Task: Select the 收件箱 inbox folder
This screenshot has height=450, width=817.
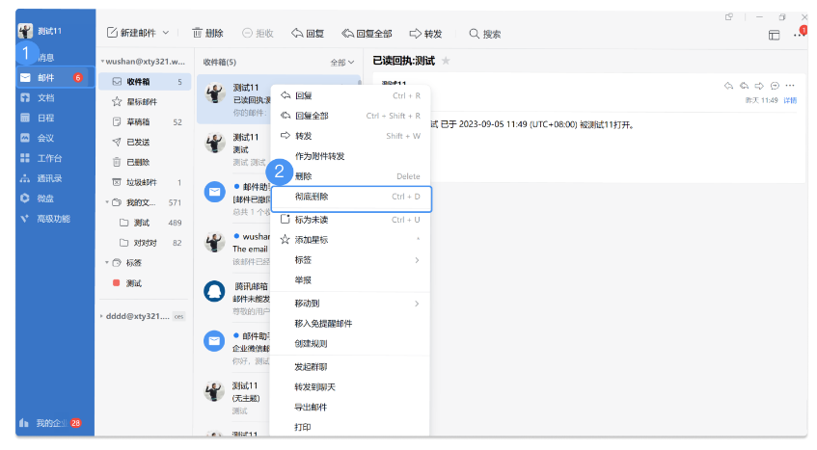Action: 145,82
